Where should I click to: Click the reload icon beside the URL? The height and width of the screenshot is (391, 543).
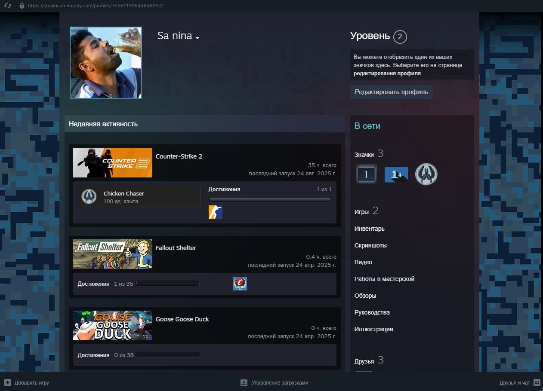pyautogui.click(x=7, y=6)
